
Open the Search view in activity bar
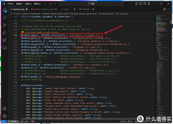pyautogui.click(x=5, y=18)
